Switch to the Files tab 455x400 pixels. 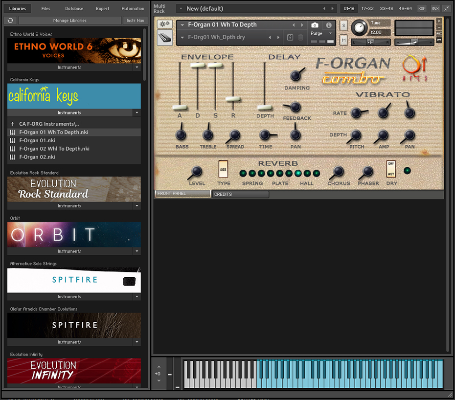[45, 9]
